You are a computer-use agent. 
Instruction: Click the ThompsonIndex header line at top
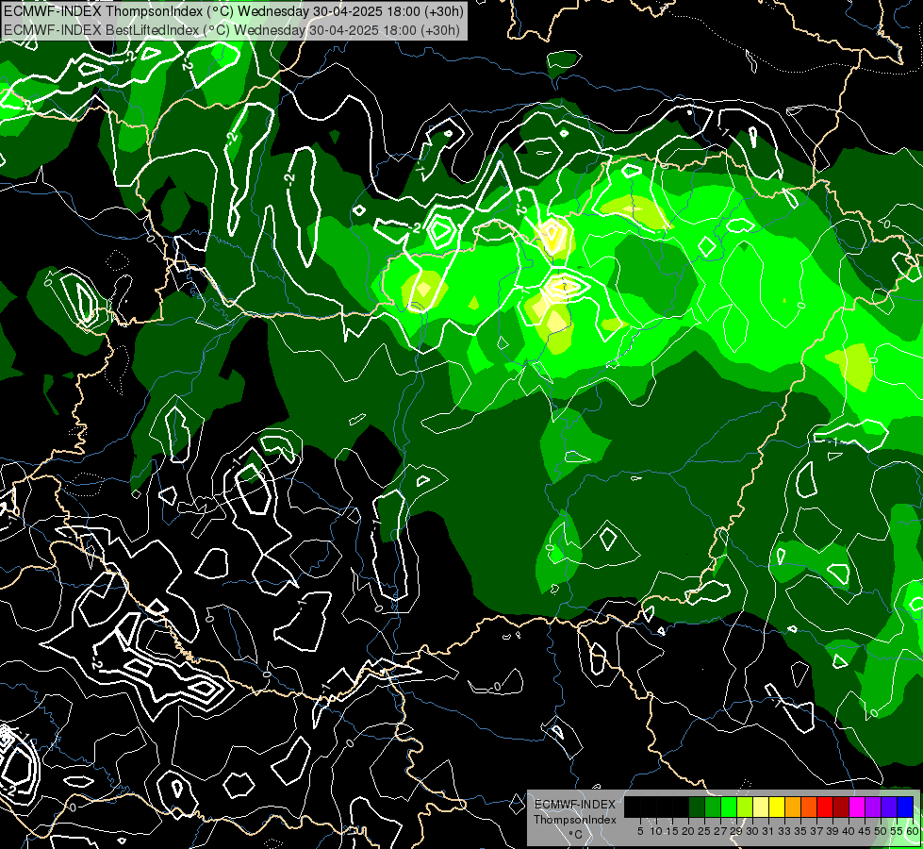pos(234,10)
